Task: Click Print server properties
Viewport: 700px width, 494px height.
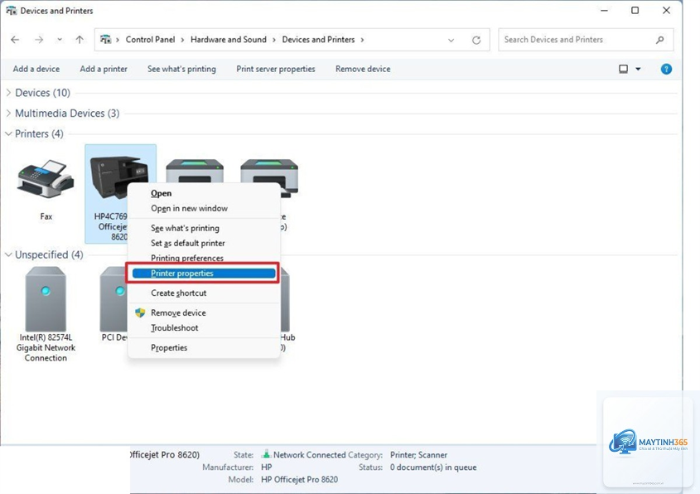Action: point(276,69)
